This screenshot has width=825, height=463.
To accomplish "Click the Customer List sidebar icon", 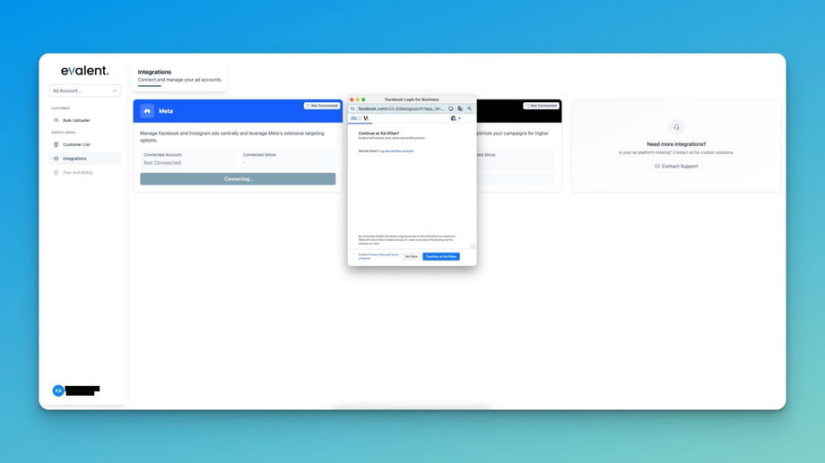I will pyautogui.click(x=56, y=144).
